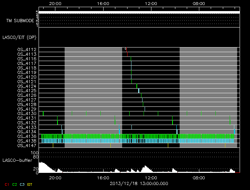Select the OS_4147 row label

[x=27, y=145]
